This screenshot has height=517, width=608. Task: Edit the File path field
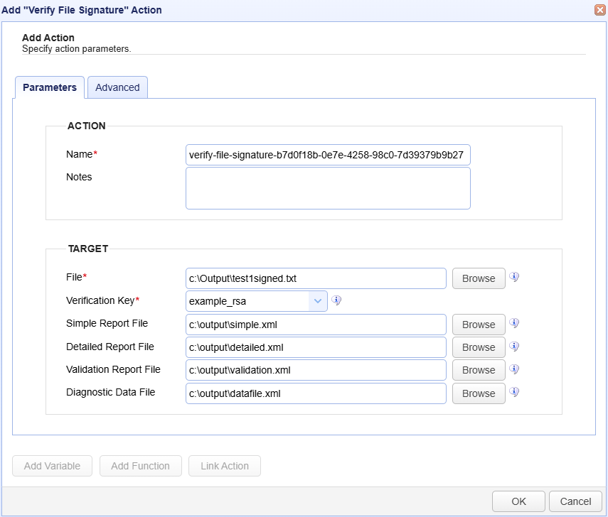point(316,278)
